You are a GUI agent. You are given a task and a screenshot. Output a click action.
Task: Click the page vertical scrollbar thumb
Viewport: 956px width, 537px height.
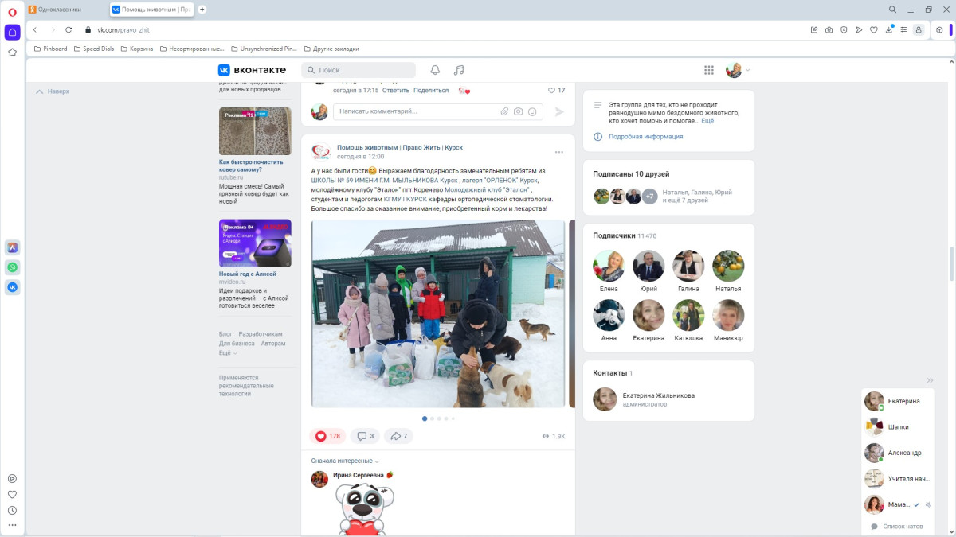point(951,264)
